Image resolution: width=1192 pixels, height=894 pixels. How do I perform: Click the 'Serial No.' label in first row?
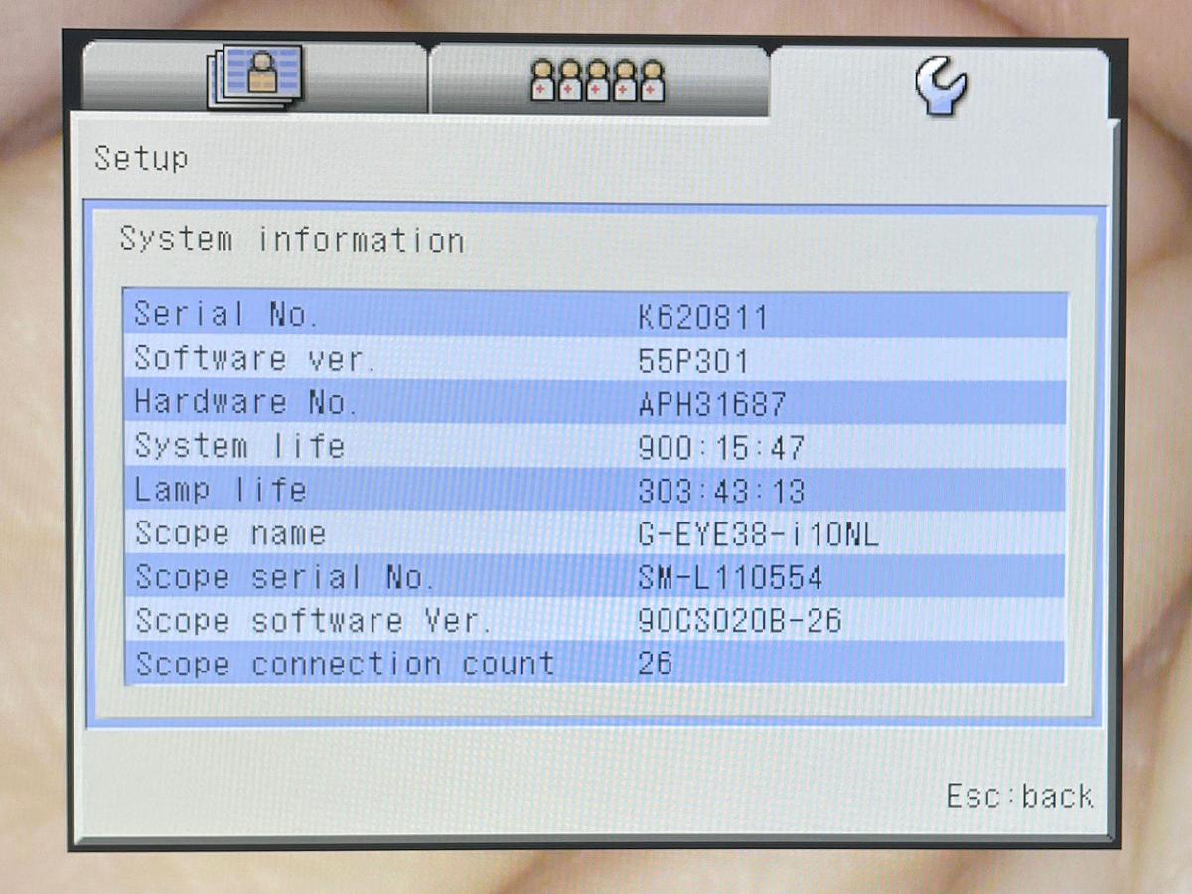point(226,315)
